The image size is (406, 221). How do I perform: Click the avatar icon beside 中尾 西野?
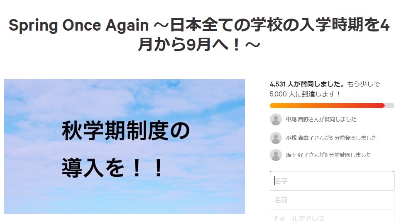coord(276,119)
